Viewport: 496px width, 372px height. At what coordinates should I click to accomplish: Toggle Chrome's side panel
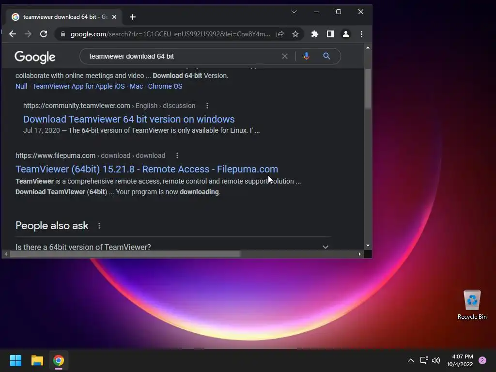(x=330, y=34)
